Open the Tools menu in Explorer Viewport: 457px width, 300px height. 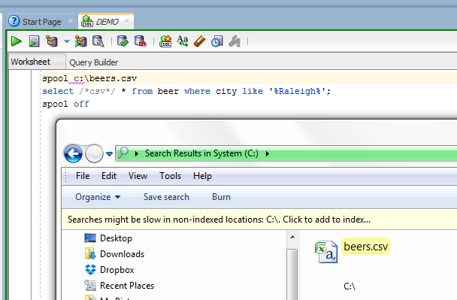point(170,176)
